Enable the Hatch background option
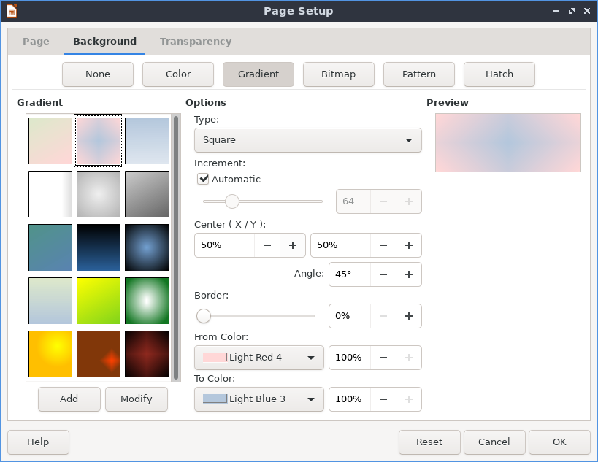Screen dimensions: 598x462 click(499, 74)
